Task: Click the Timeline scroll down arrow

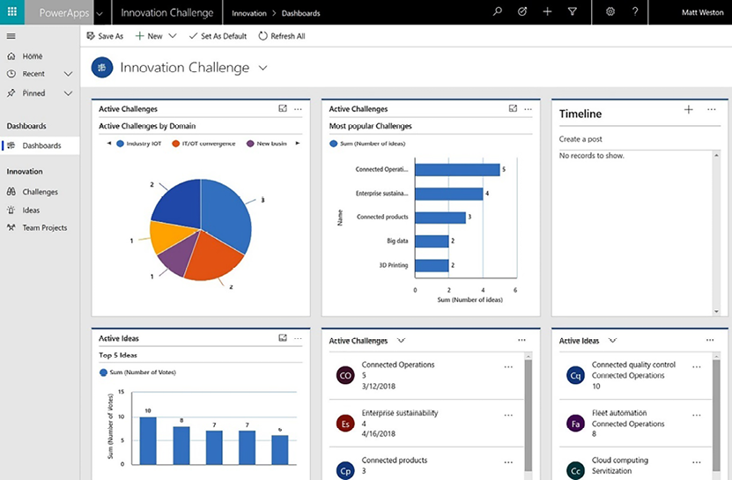Action: point(717,312)
